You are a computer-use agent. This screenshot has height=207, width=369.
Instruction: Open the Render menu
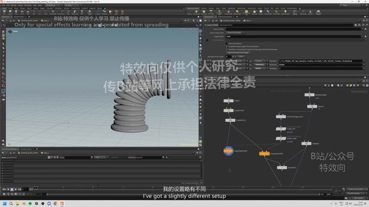coord(14,5)
